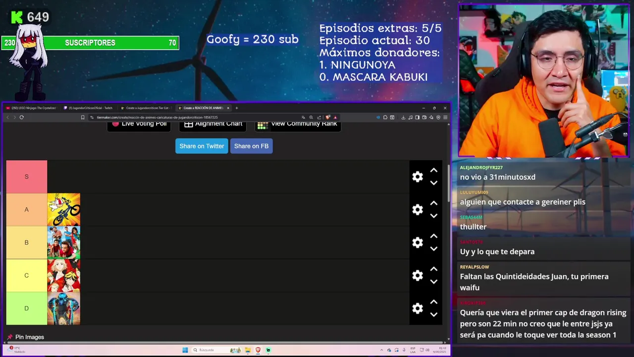Show hidden system tray icons
Image resolution: width=634 pixels, height=357 pixels.
coord(381,350)
